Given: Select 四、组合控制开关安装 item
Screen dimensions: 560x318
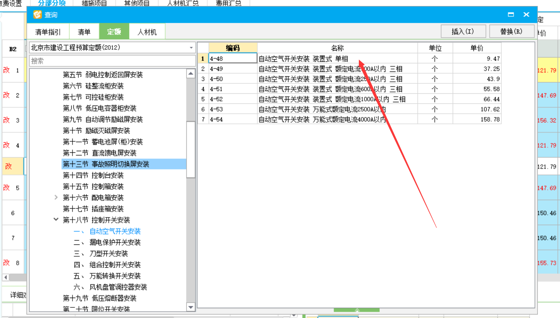Looking at the screenshot, I should pos(107,264).
